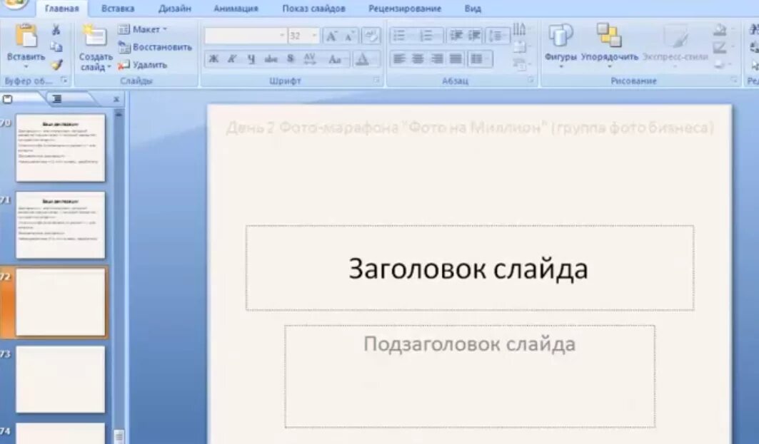Select slide 73 thumbnail

[60, 379]
